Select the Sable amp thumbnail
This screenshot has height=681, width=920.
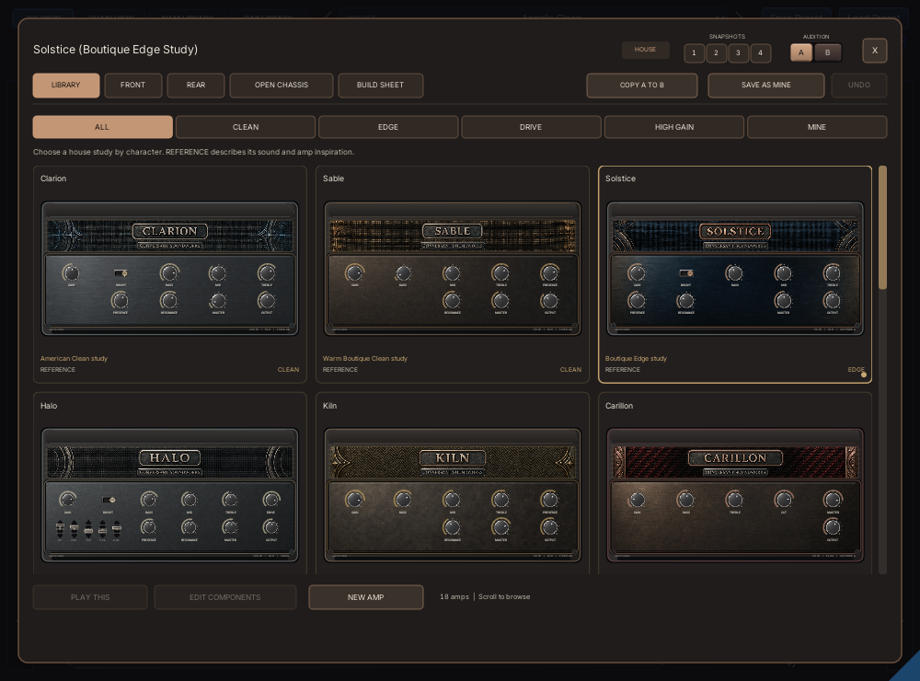pyautogui.click(x=453, y=269)
